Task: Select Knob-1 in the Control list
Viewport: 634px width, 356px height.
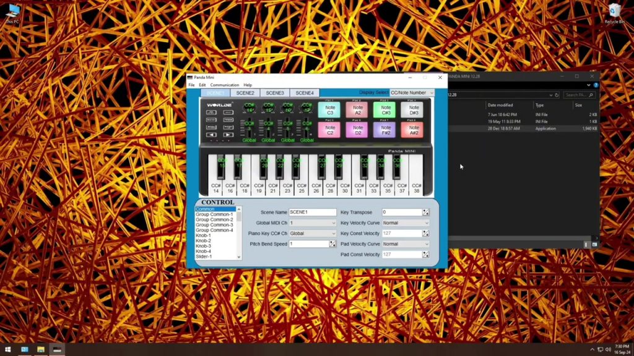Action: (x=215, y=235)
